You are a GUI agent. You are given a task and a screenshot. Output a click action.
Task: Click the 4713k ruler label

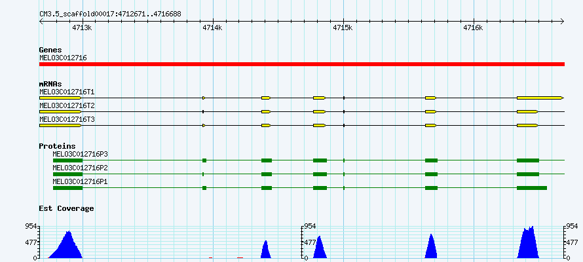click(x=82, y=28)
